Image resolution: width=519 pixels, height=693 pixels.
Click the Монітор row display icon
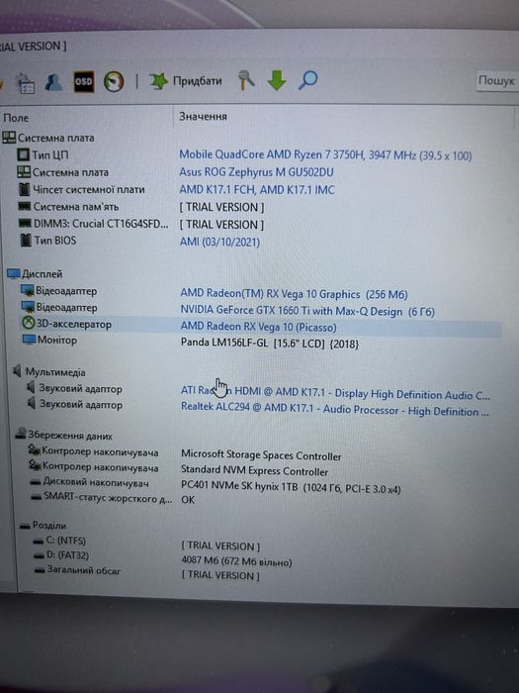[x=29, y=340]
